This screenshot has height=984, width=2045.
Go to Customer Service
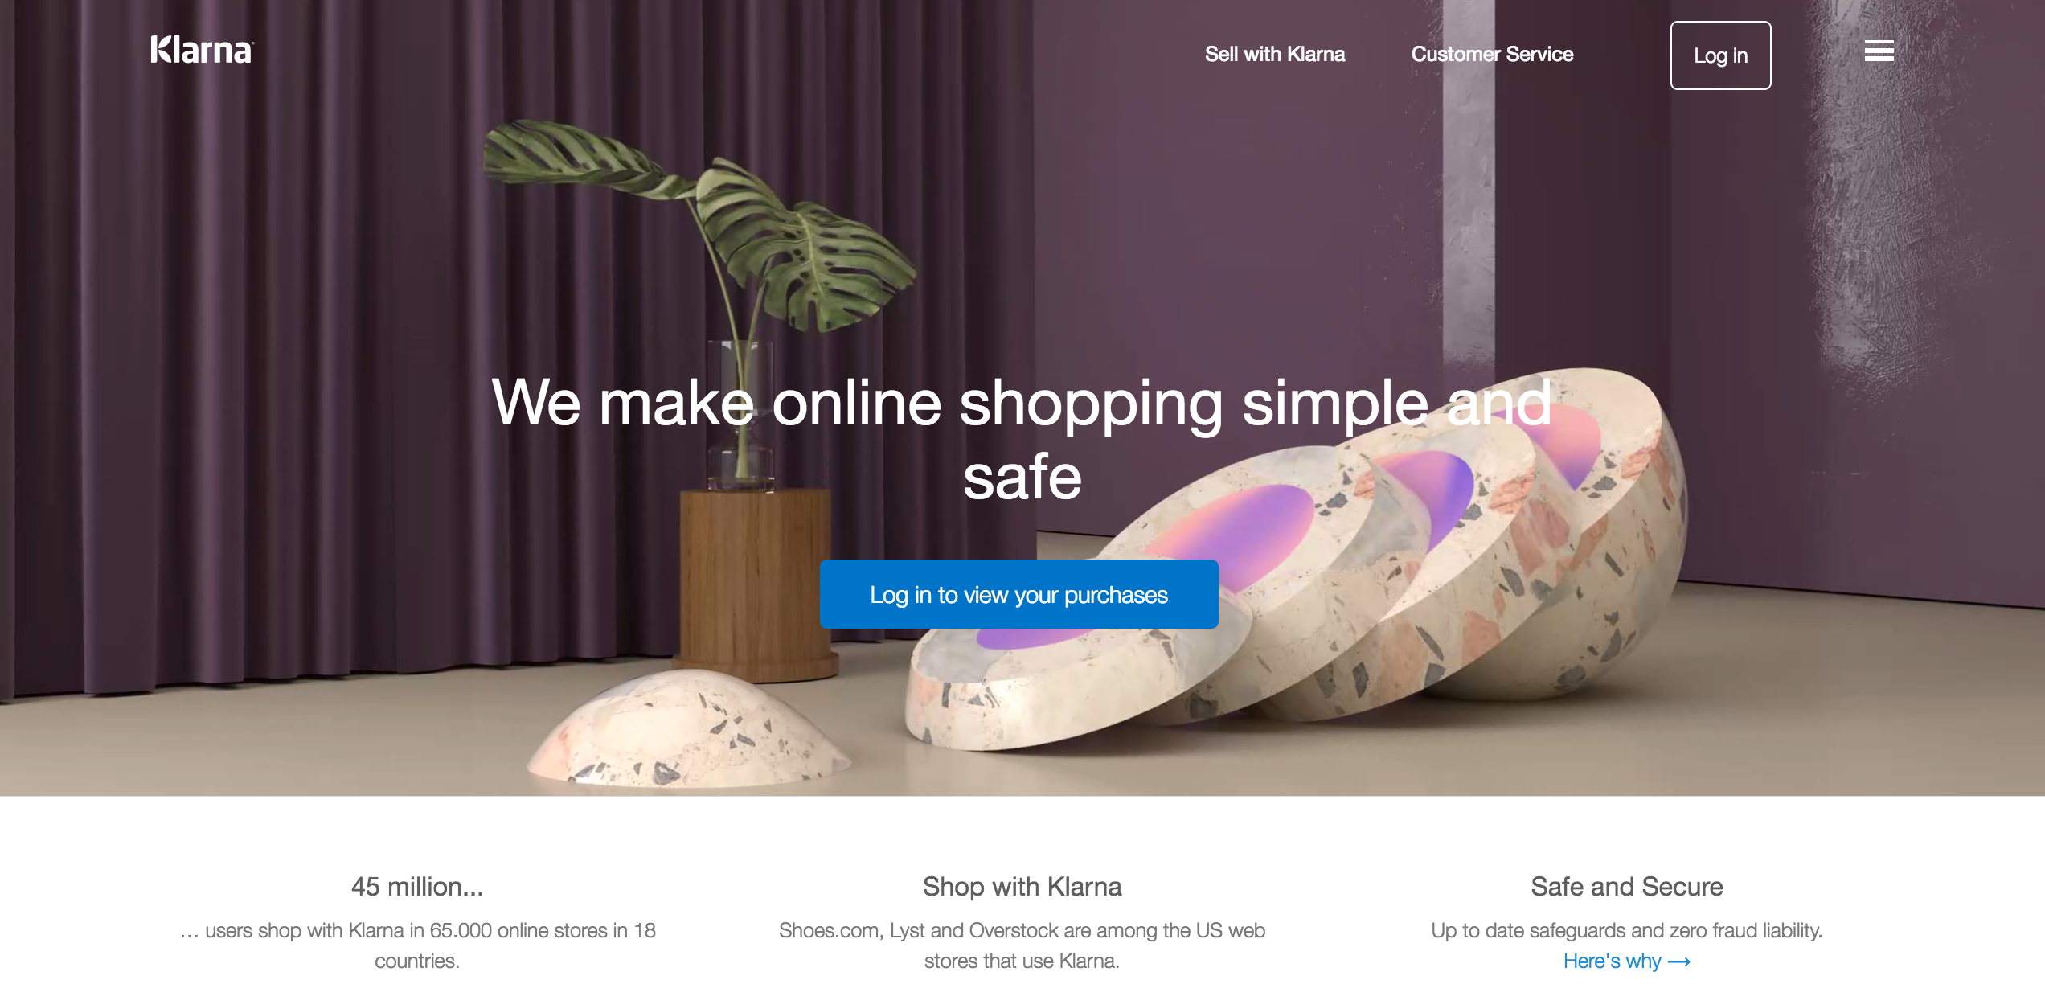tap(1492, 54)
